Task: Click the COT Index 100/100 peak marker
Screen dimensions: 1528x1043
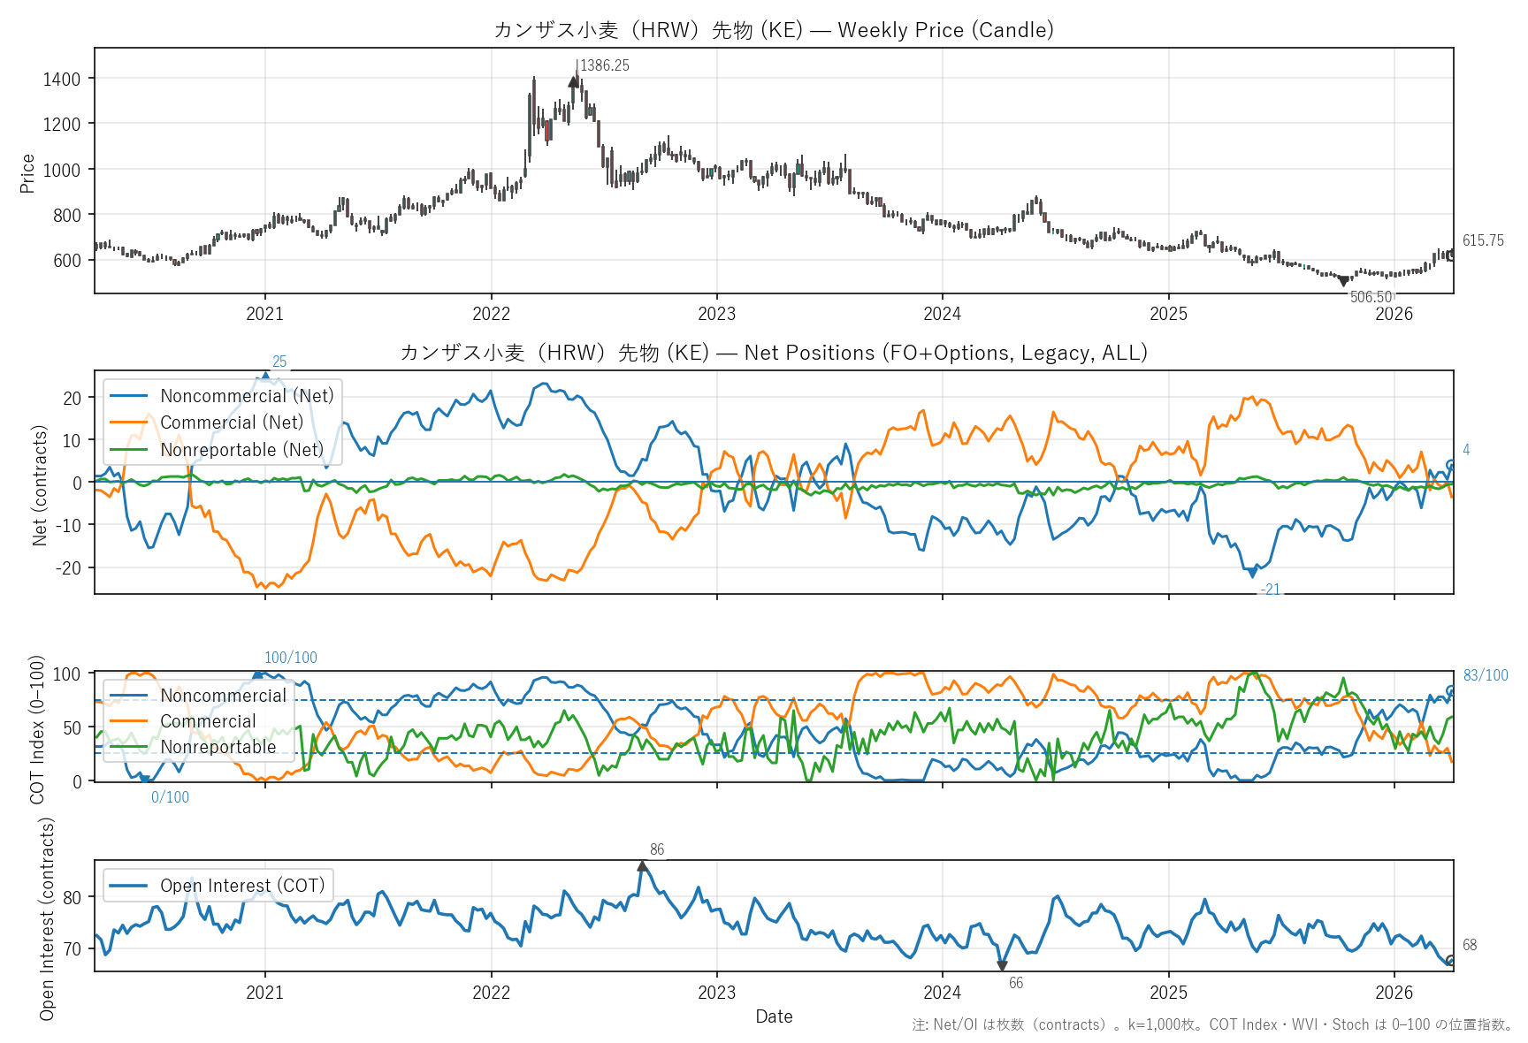Action: [258, 674]
